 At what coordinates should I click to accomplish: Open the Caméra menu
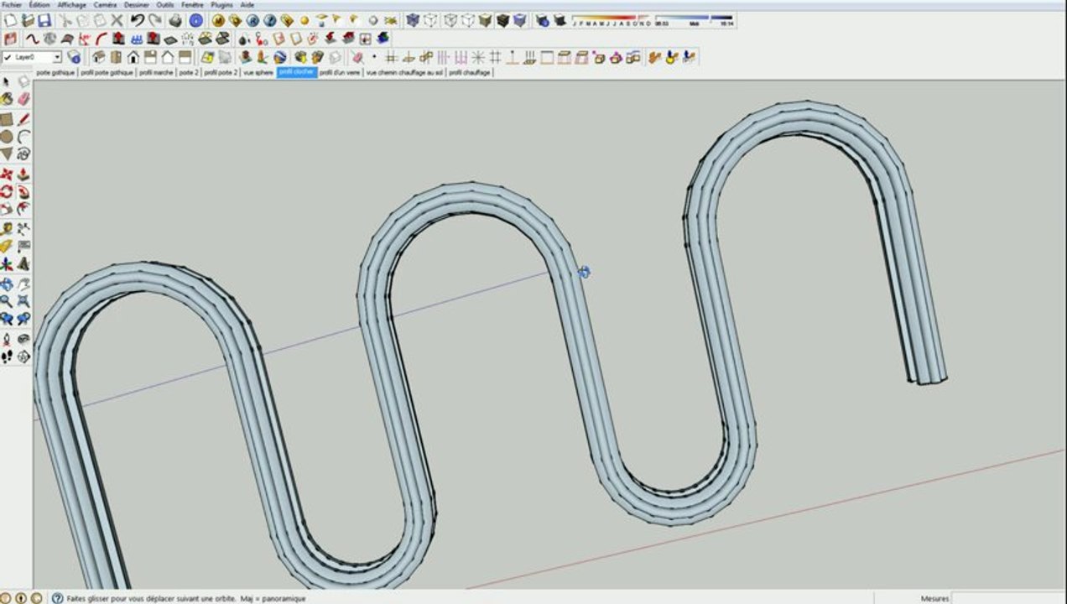(105, 4)
